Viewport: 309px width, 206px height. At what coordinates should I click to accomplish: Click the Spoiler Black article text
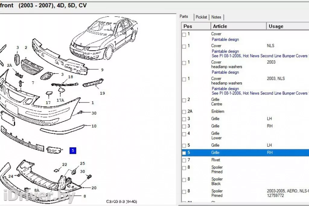tap(217, 181)
